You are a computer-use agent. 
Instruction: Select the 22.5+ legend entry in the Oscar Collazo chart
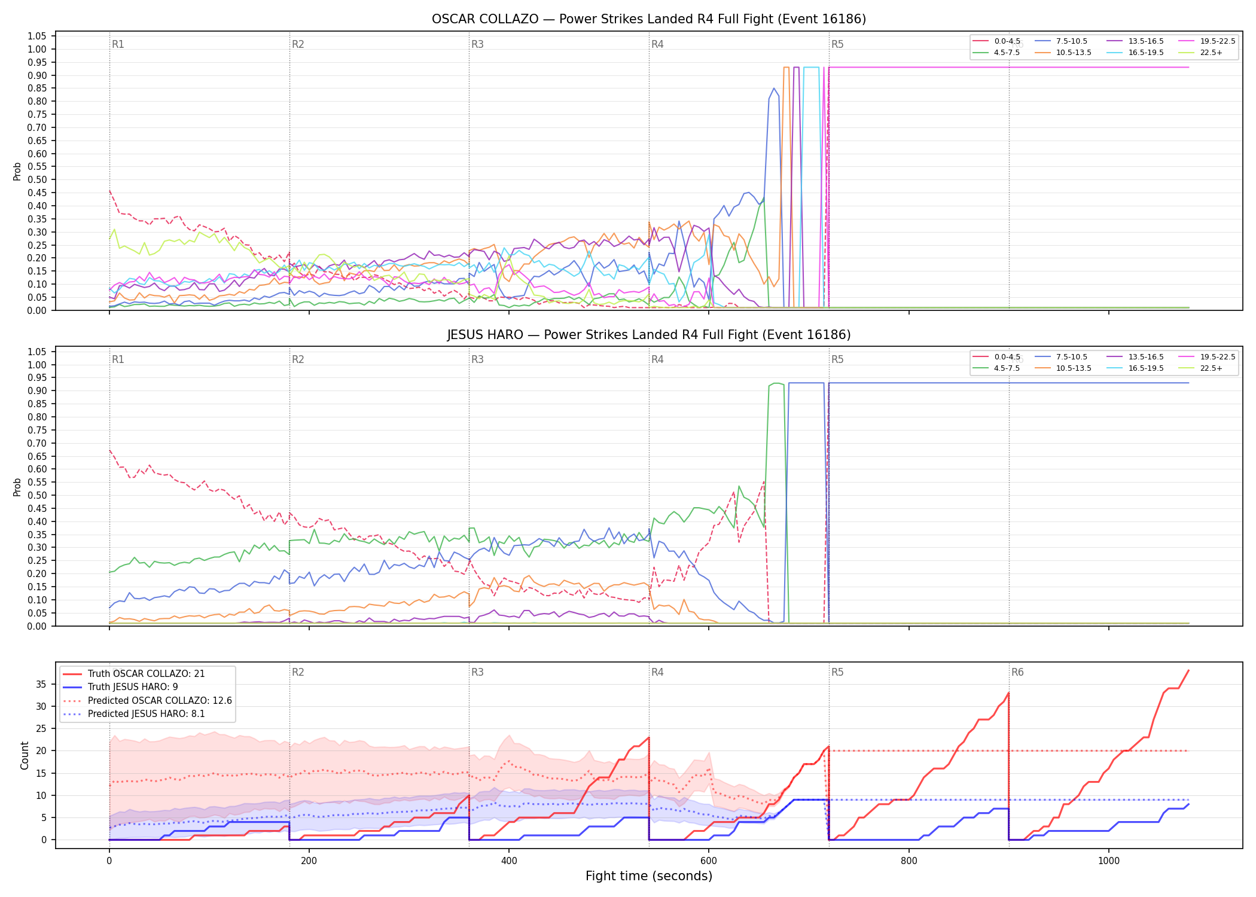pyautogui.click(x=1201, y=53)
